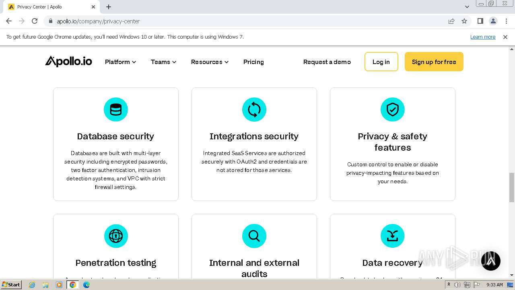This screenshot has width=515, height=290.
Task: Go back to previous page
Action: [9, 21]
